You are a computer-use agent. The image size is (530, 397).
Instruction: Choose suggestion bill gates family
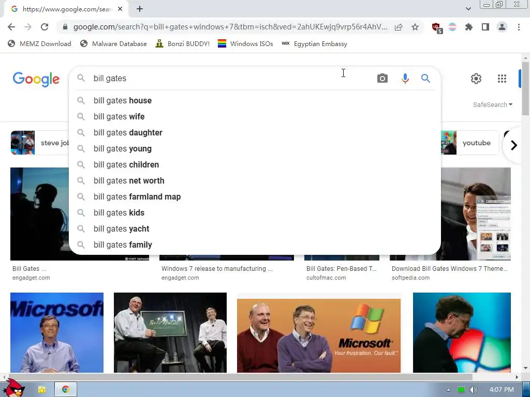255,245
